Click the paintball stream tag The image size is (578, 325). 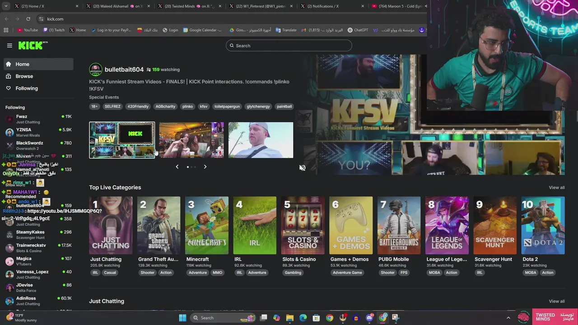[284, 107]
